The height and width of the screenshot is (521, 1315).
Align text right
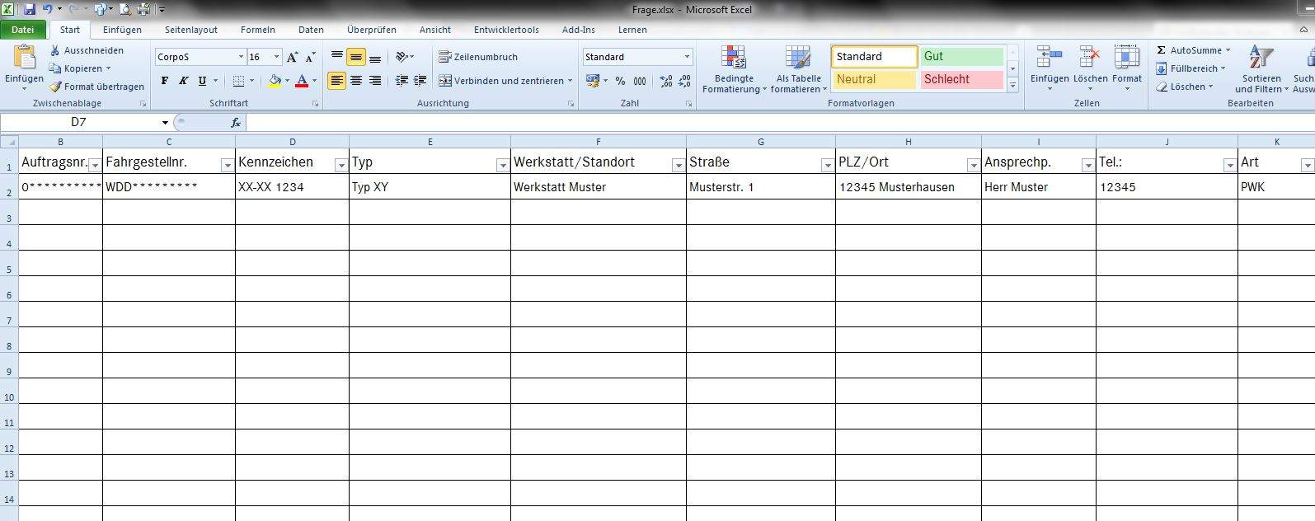(374, 81)
